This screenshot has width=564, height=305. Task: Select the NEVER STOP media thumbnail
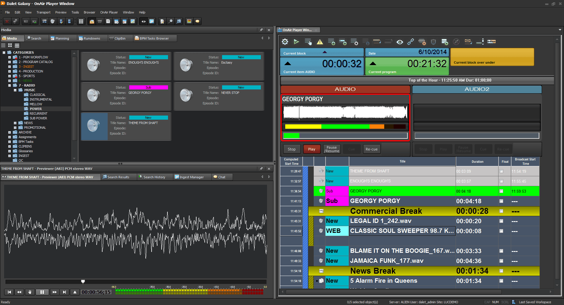(187, 96)
